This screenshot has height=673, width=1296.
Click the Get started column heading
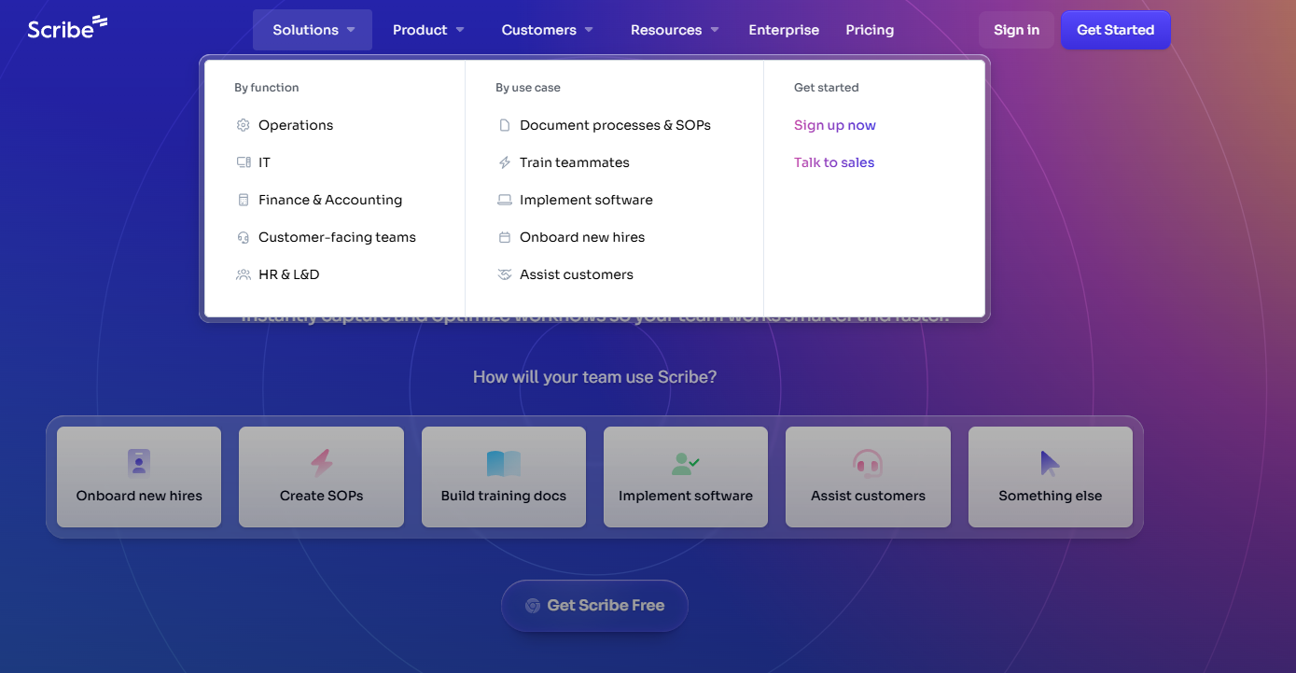click(x=827, y=88)
